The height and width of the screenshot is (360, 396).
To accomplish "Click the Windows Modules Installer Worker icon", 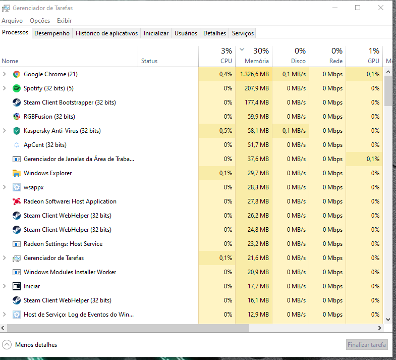I will coord(17,272).
